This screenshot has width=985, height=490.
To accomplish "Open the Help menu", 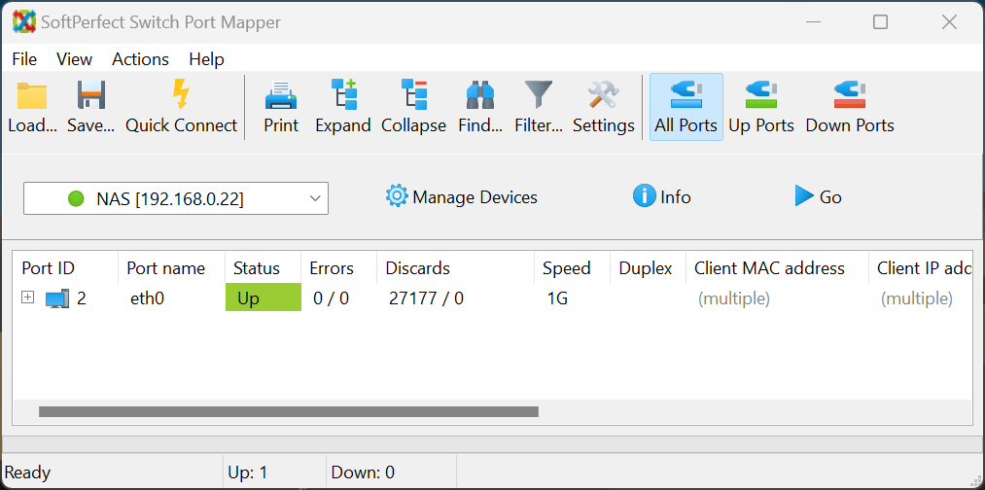I will [207, 59].
